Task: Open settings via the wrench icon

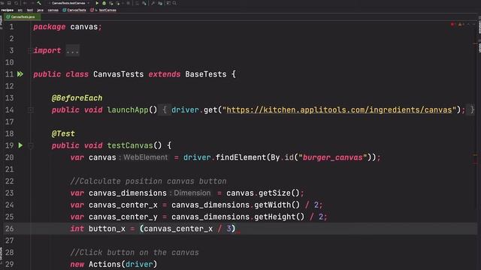Action: 153,3
